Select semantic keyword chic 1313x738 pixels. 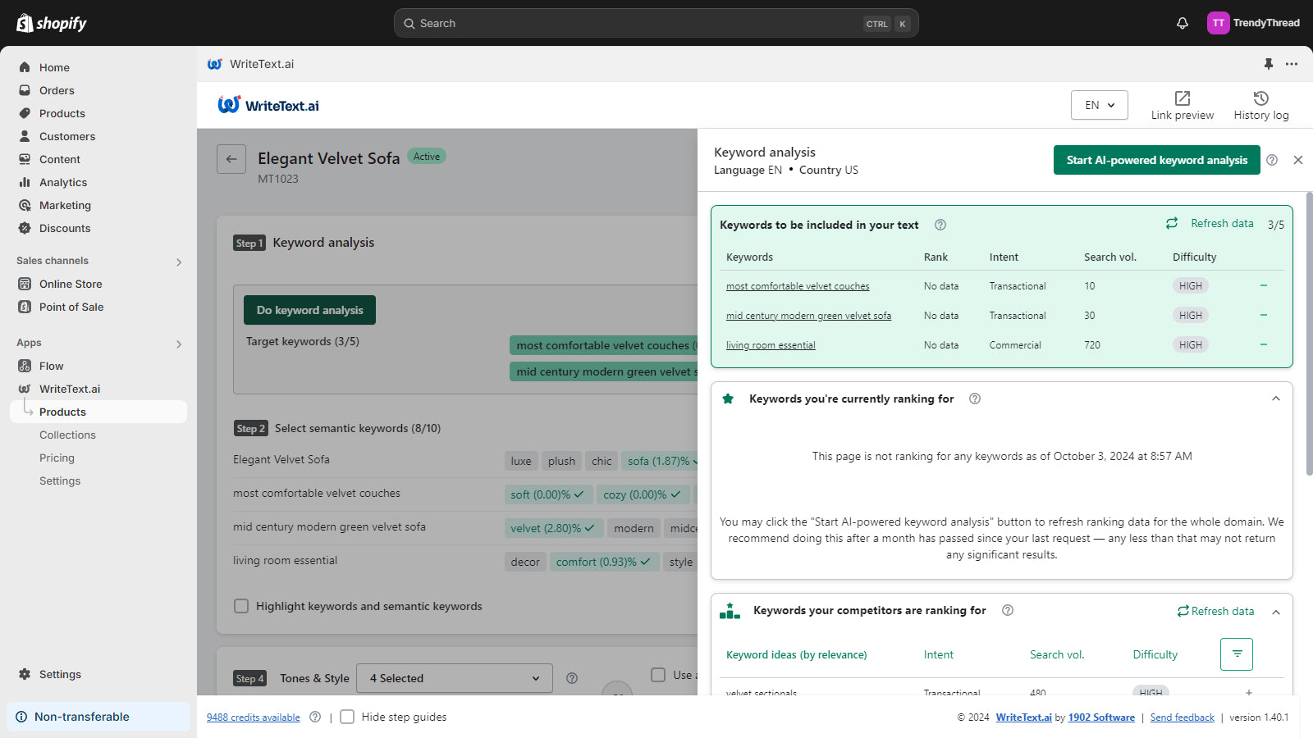tap(602, 461)
